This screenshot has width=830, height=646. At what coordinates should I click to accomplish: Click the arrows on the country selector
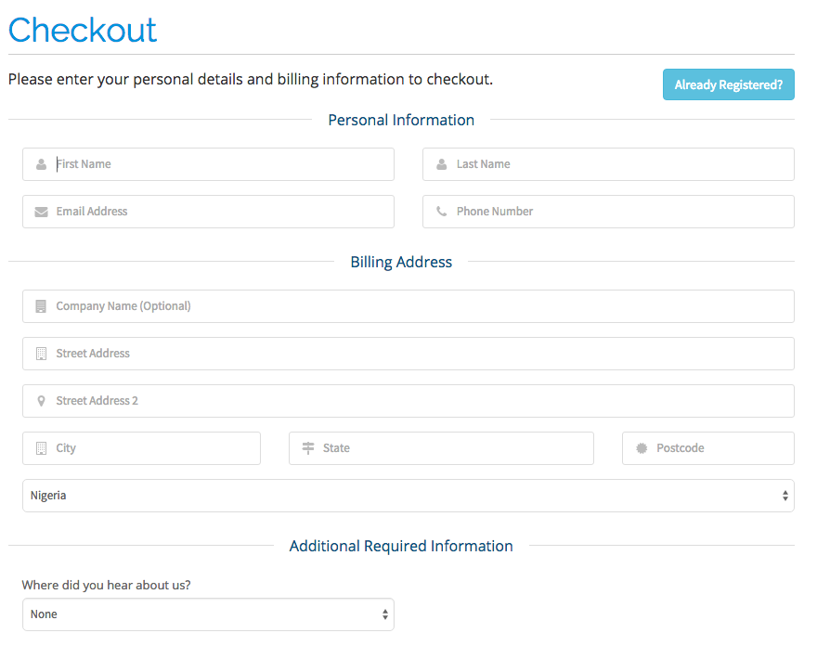click(786, 496)
